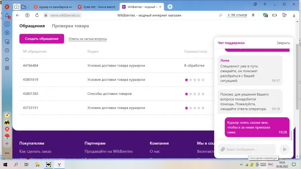Open browsing history clock icon
This screenshot has width=301, height=169.
point(7,50)
